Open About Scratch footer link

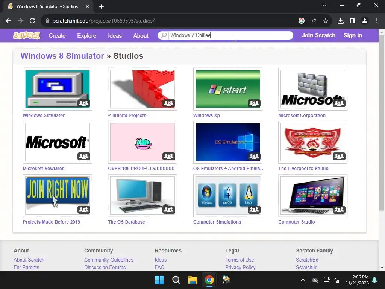29,260
